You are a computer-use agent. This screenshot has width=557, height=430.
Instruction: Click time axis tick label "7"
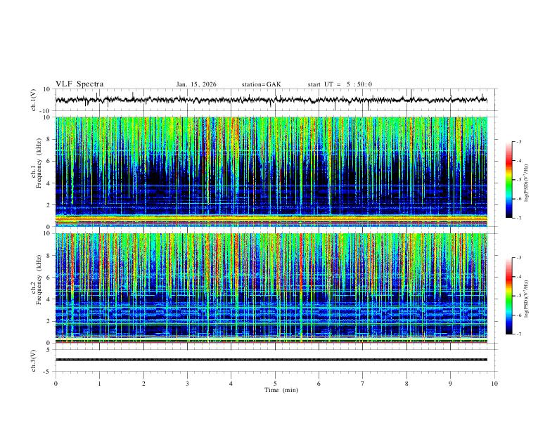pos(363,384)
